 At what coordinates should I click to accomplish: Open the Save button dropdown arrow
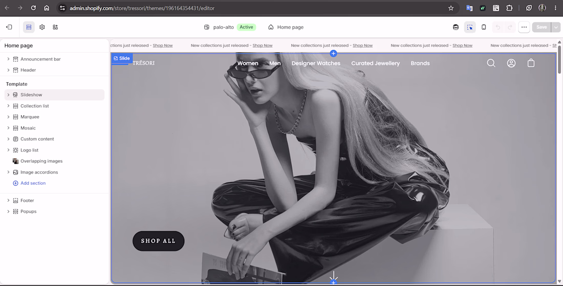(556, 27)
